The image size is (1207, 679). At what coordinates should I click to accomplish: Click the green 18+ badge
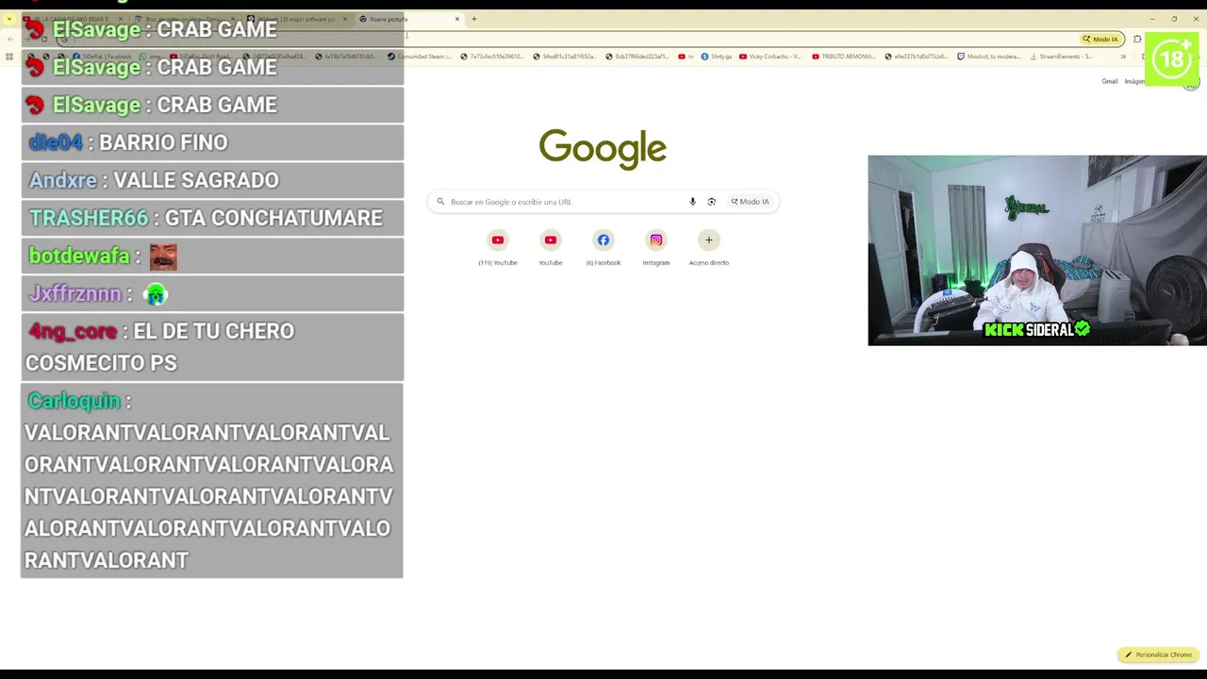tap(1172, 58)
